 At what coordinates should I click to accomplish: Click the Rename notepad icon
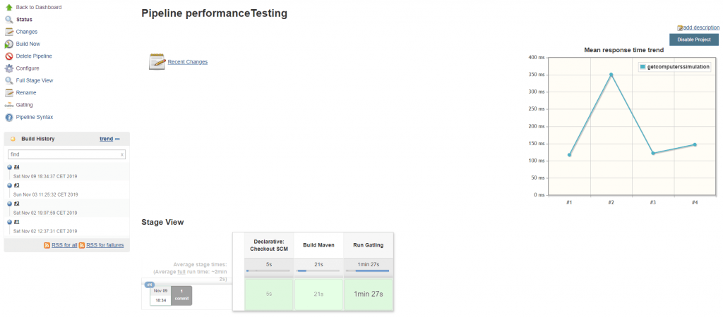(x=8, y=93)
